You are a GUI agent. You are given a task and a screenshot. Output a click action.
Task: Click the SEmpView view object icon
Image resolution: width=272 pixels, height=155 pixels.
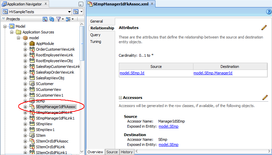32,124
